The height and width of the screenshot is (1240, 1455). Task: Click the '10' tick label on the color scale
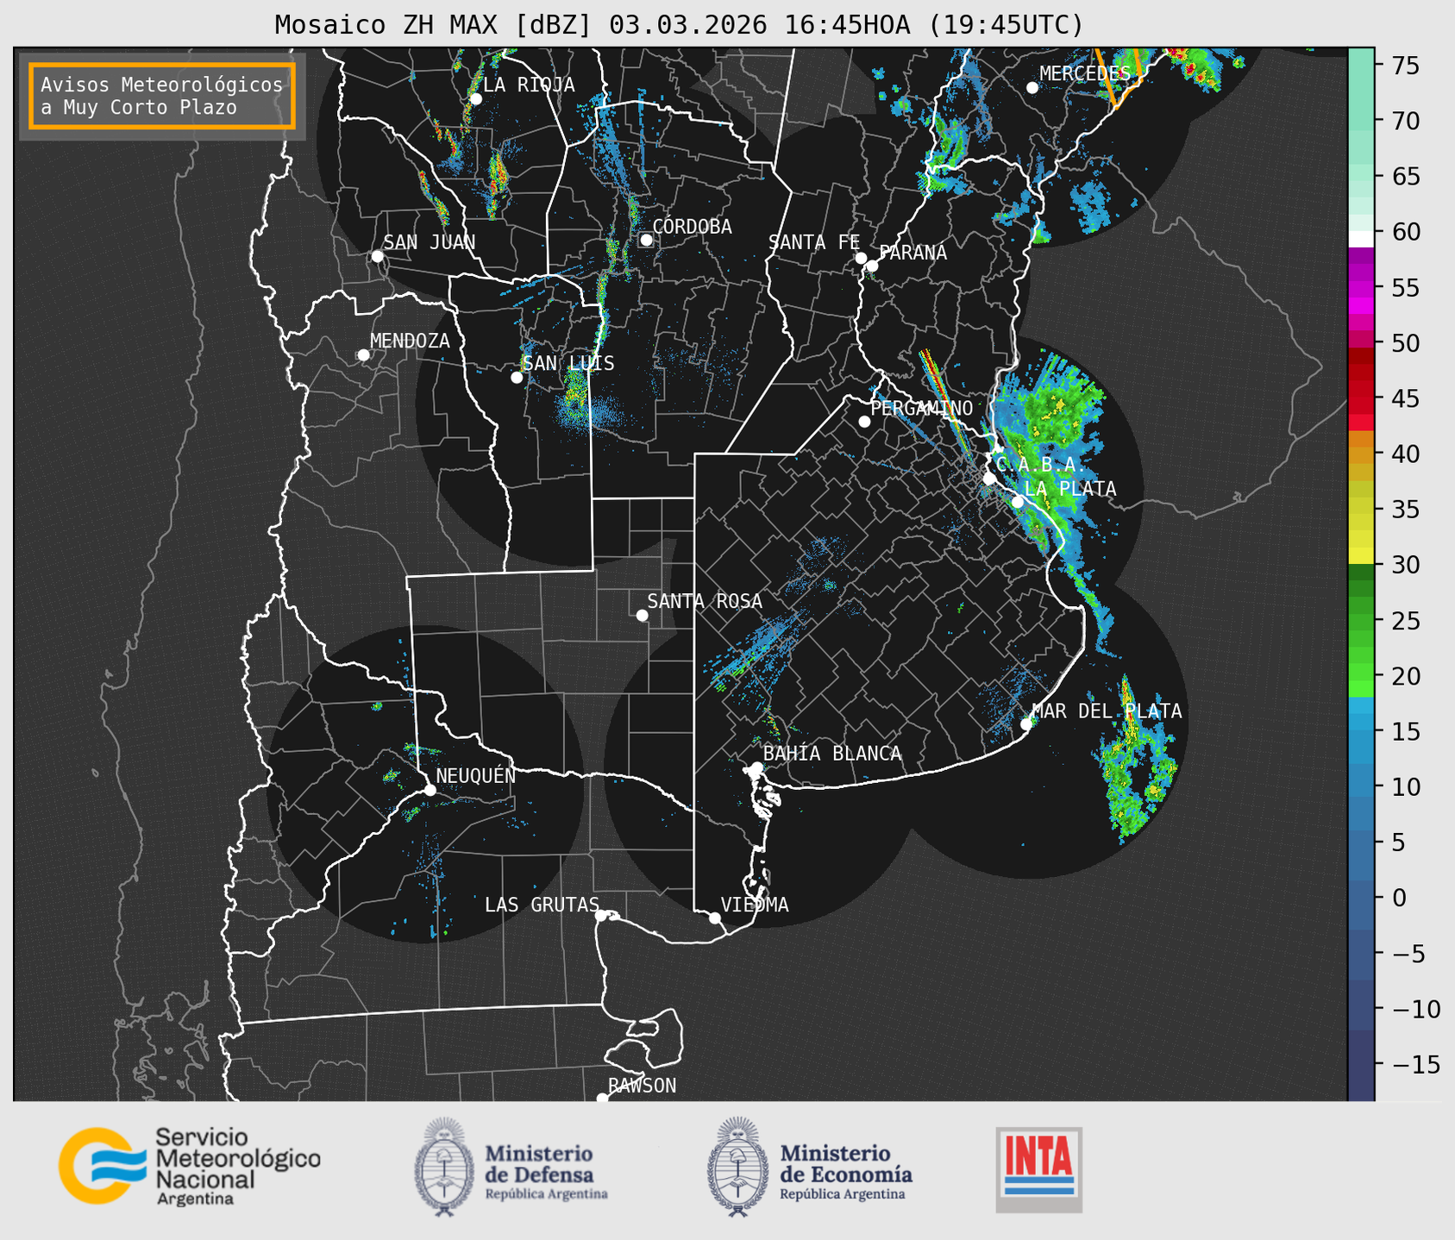tap(1407, 786)
